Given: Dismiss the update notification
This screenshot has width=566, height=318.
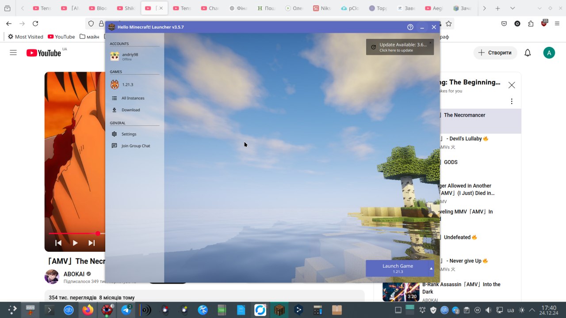Looking at the screenshot, I should (430, 43).
